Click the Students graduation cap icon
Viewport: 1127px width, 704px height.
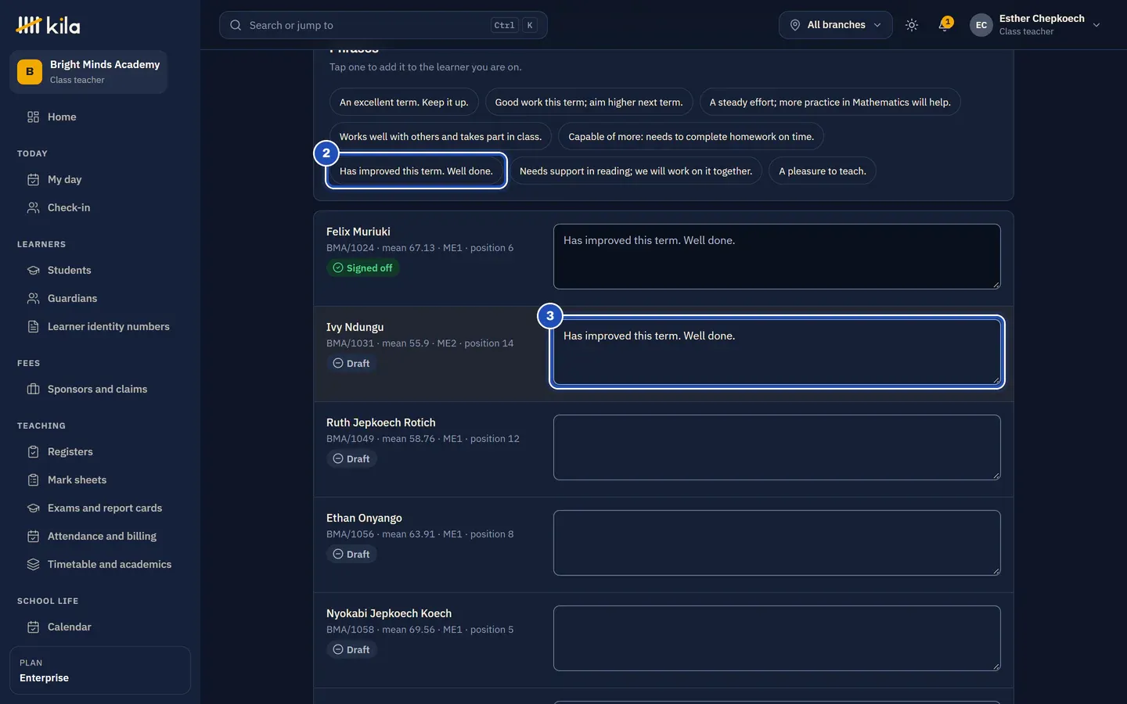coord(33,271)
